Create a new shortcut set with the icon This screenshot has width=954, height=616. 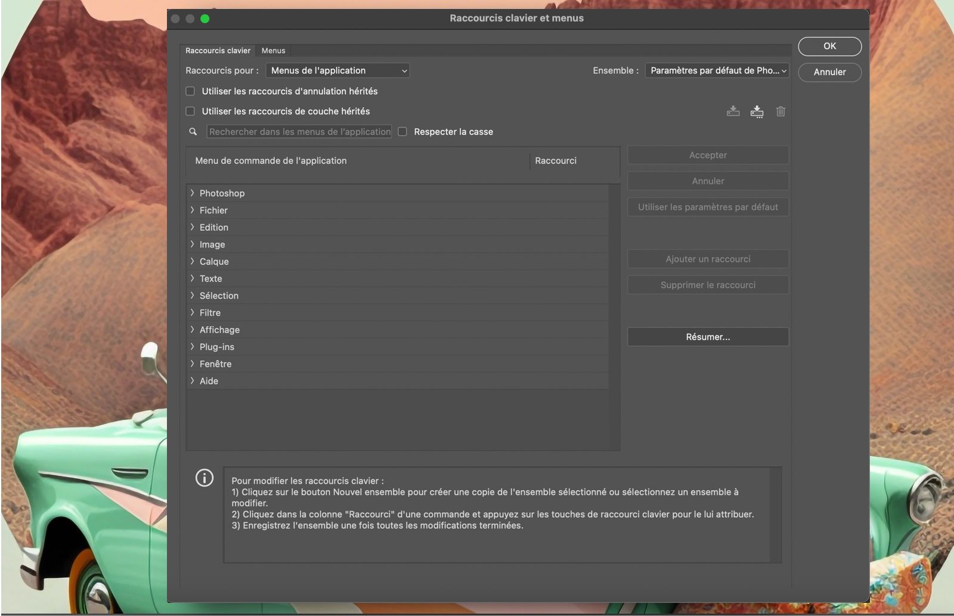click(757, 112)
